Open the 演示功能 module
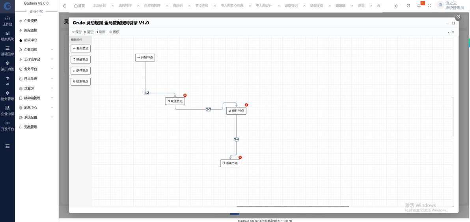Viewport: 470px width, 222px height. pos(7,66)
